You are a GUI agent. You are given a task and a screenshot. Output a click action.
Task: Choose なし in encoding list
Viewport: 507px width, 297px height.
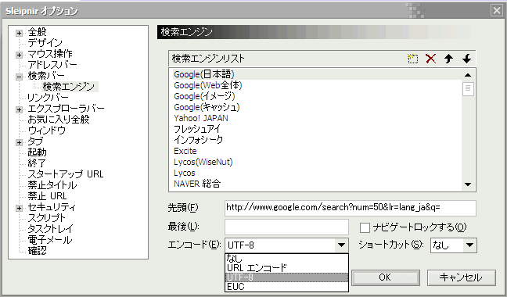tap(286, 258)
